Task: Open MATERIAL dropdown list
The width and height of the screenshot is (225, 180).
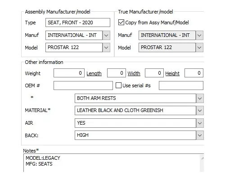Action: click(x=200, y=111)
